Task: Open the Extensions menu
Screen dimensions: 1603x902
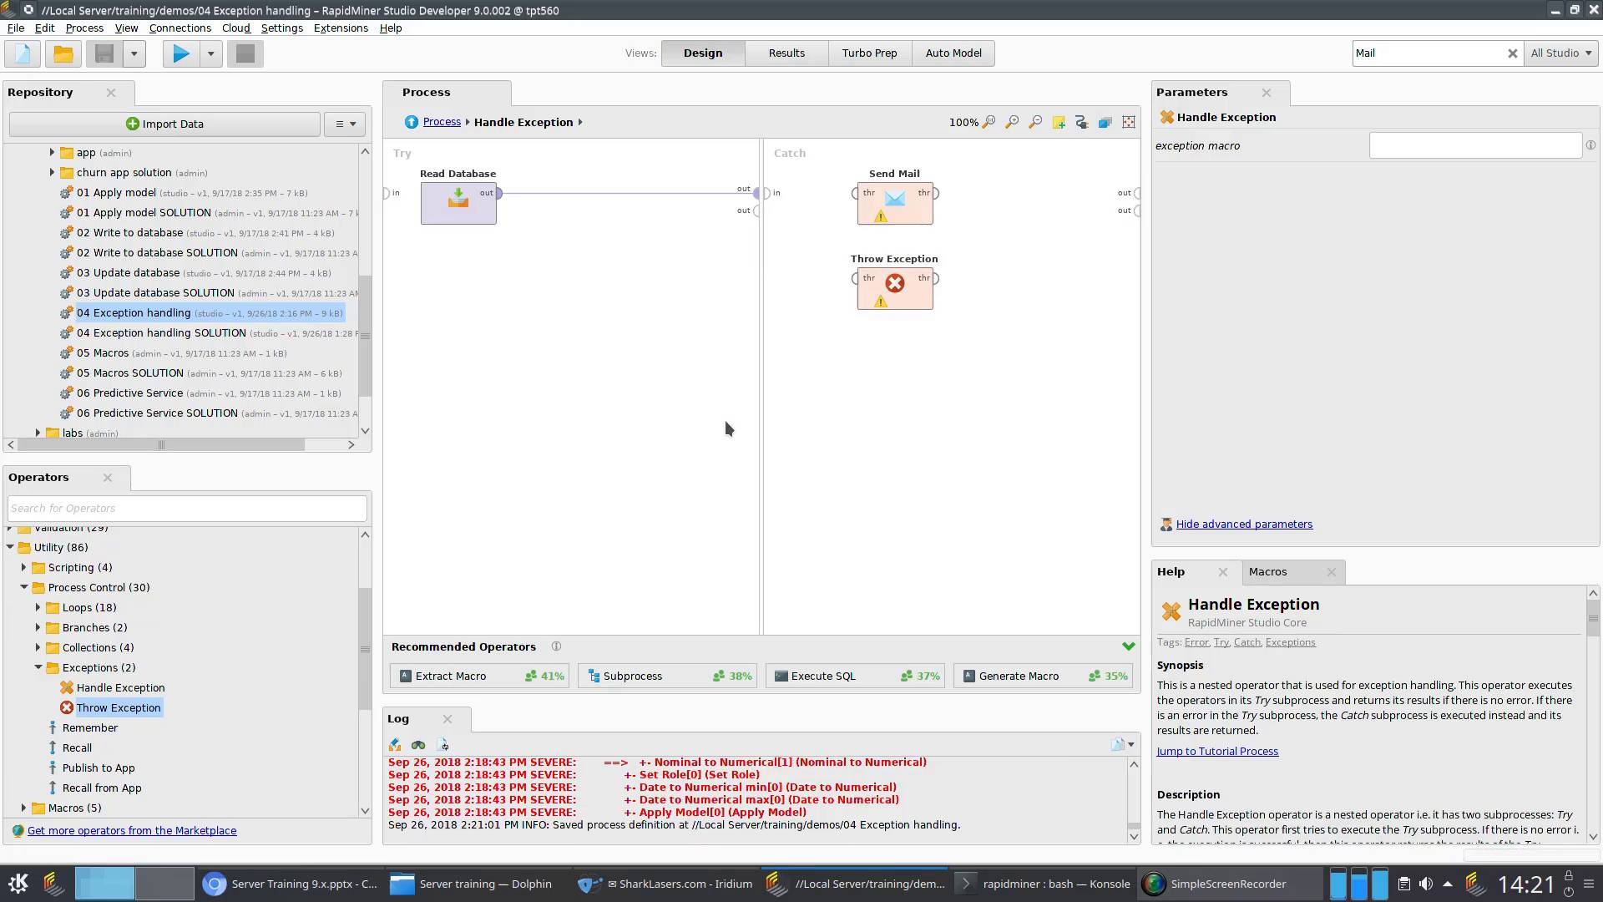Action: click(340, 28)
